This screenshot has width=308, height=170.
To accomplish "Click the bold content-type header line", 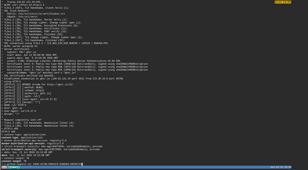I will [22, 138].
